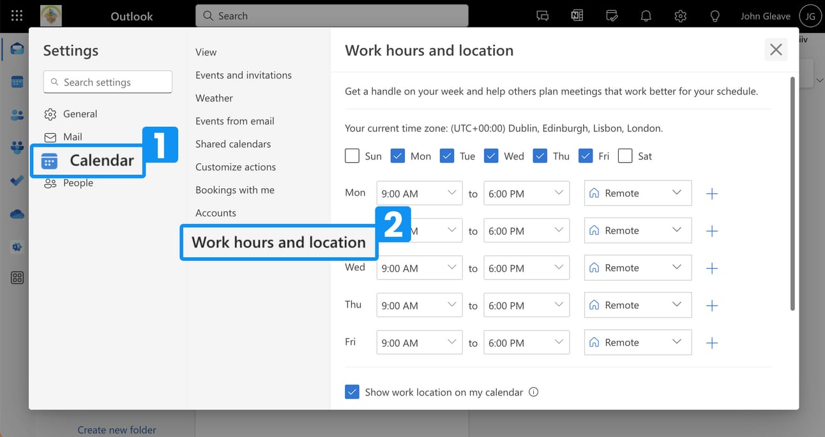
Task: Uncheck the Thu workday checkbox
Action: (540, 156)
